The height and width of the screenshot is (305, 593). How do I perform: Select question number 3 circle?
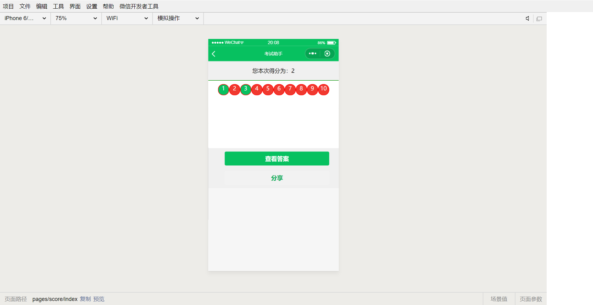coord(246,89)
